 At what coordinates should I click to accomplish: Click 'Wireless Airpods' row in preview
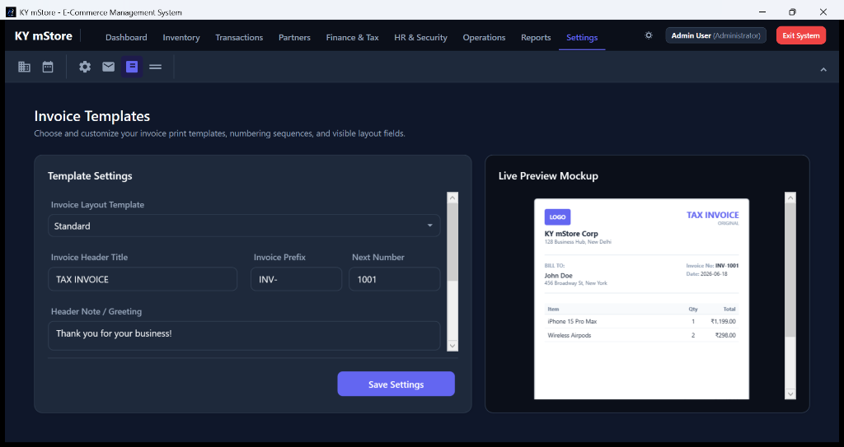coord(641,335)
